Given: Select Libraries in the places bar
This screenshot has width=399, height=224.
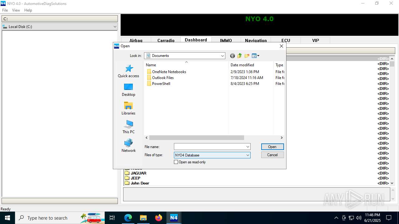Looking at the screenshot, I should (128, 109).
